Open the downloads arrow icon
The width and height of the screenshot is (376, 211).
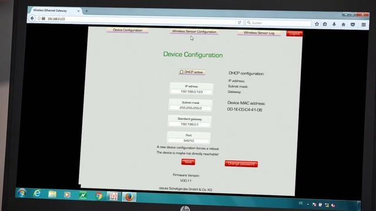click(334, 25)
